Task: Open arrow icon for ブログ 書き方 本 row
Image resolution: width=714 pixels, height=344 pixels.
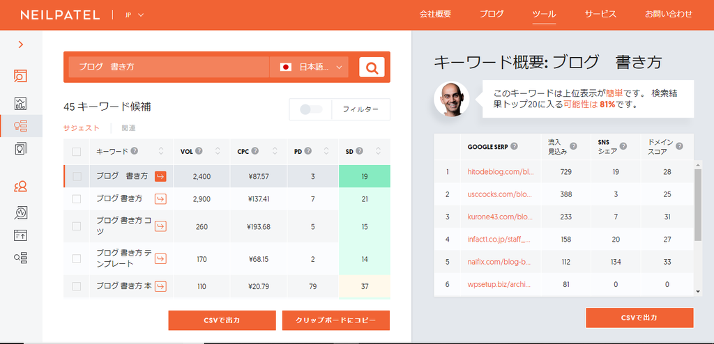Action: tap(160, 286)
